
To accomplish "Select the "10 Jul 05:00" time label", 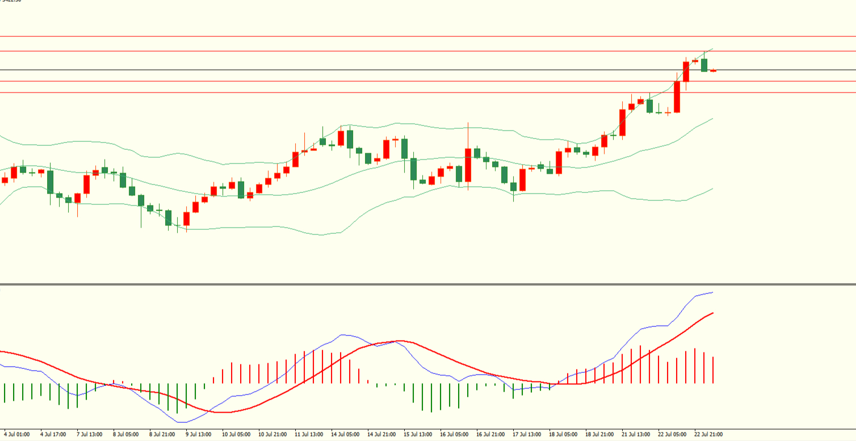I will pyautogui.click(x=236, y=435).
